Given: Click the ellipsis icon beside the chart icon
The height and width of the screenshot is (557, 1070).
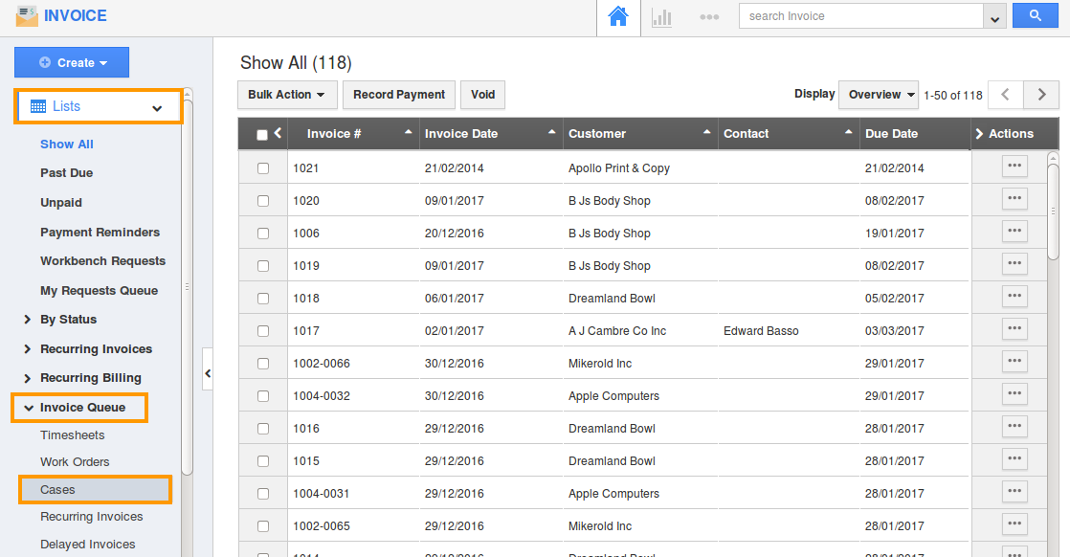Looking at the screenshot, I should (x=709, y=15).
